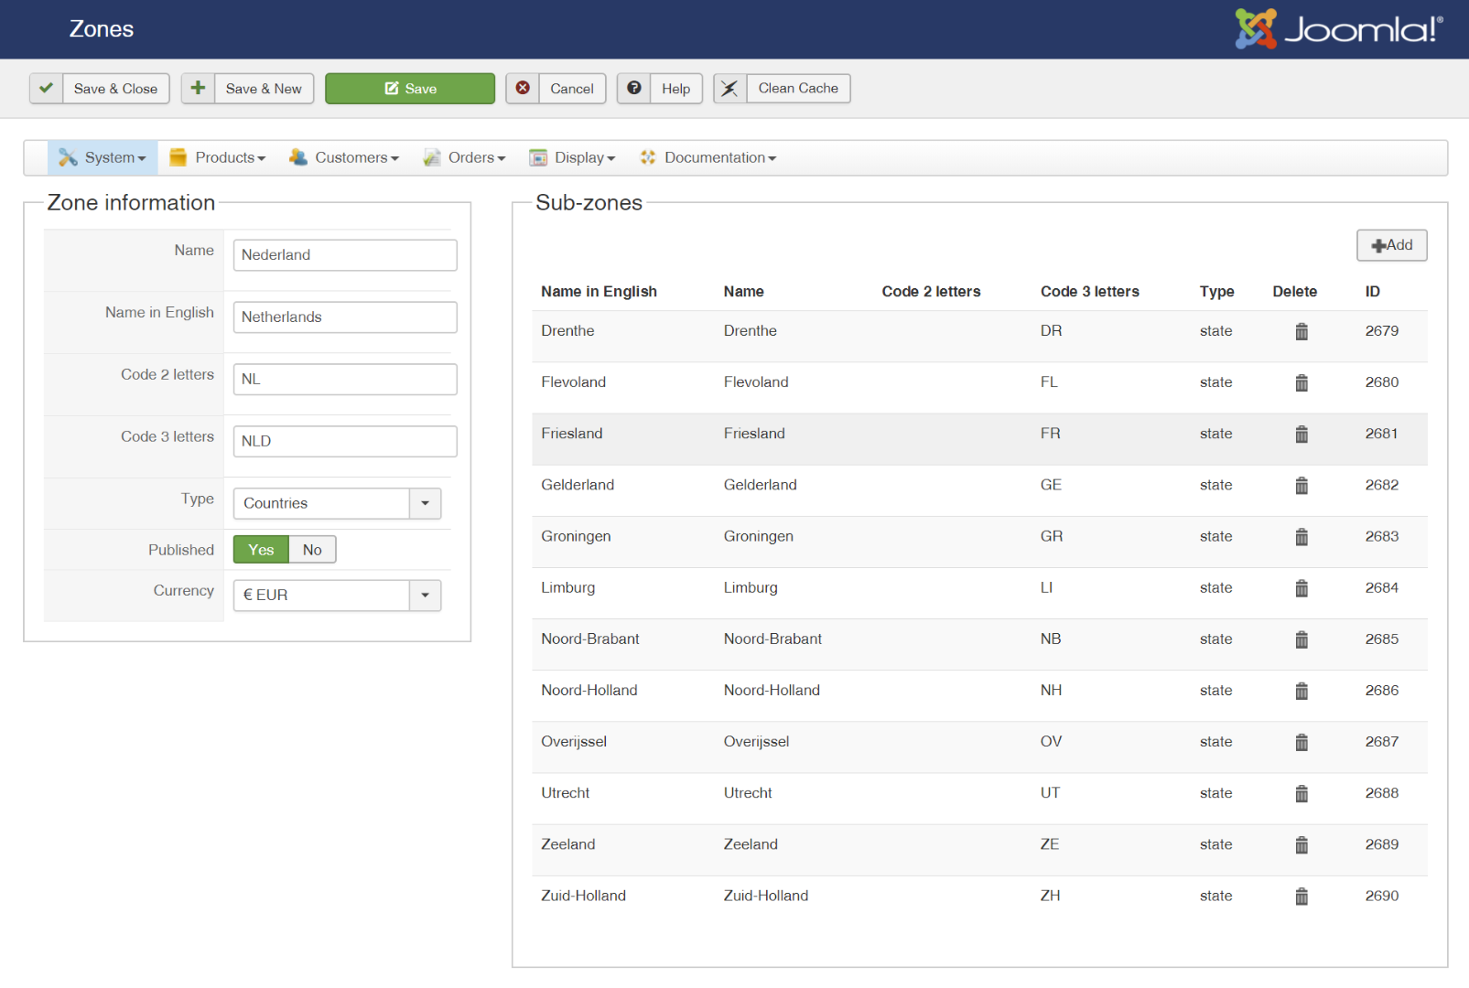
Task: Click the trash icon for Zuid-Holland
Action: [x=1301, y=897]
